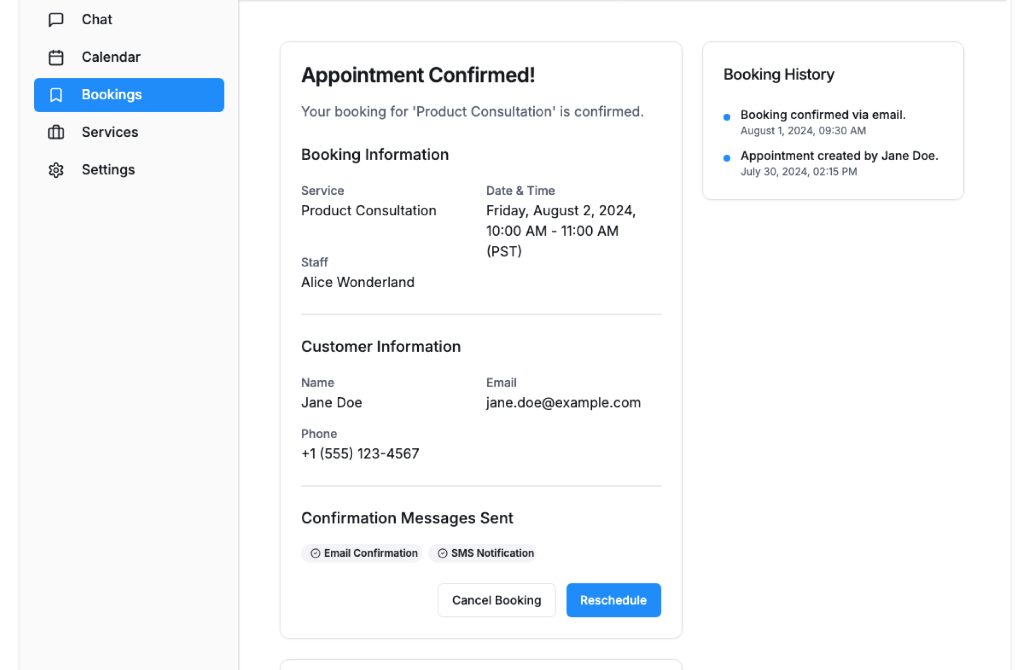The height and width of the screenshot is (670, 1031).
Task: Click the SMS Notification checkmark icon
Action: click(x=442, y=554)
